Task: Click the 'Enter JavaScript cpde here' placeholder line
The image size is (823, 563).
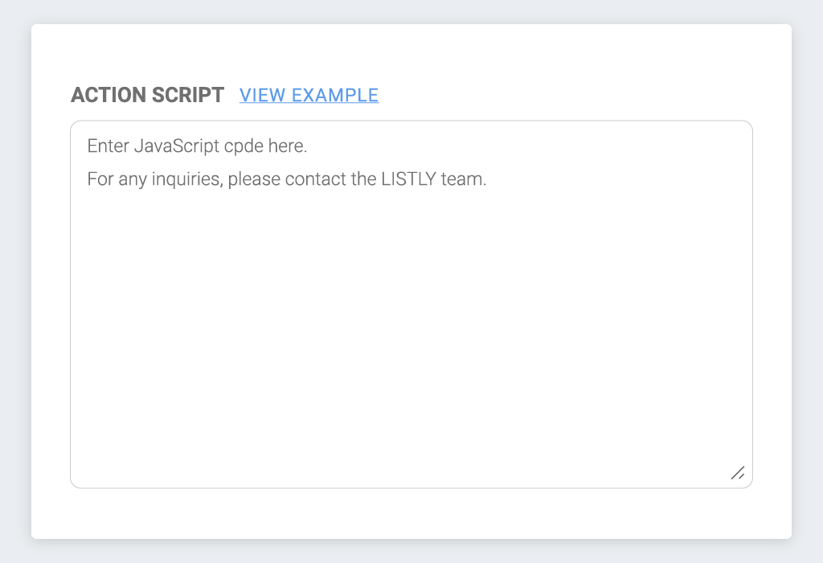Action: click(197, 146)
